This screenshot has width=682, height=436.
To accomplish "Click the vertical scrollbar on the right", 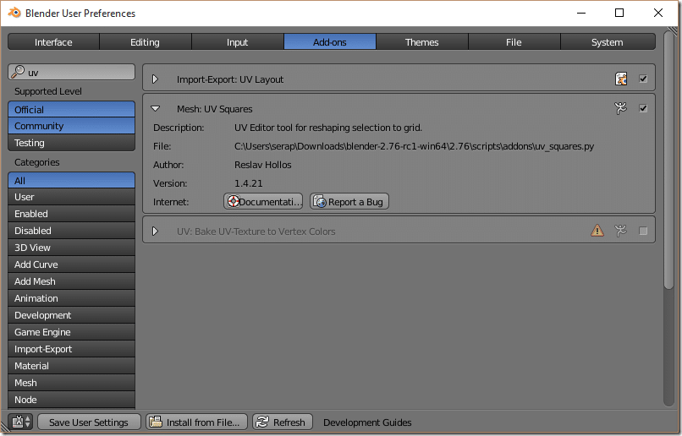I will [x=669, y=160].
